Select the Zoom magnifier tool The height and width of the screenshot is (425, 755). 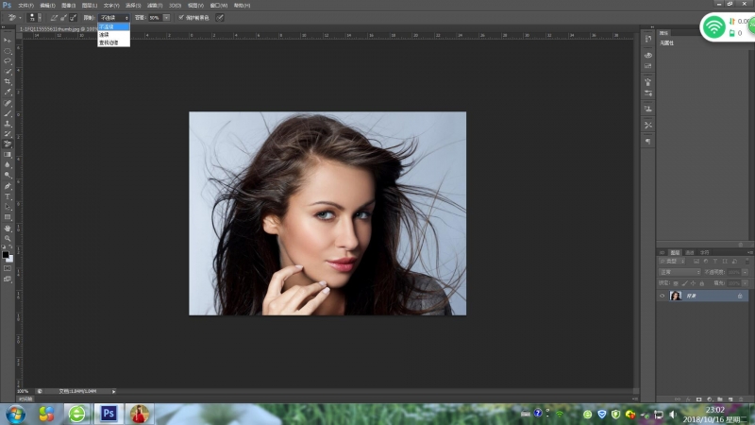[8, 238]
